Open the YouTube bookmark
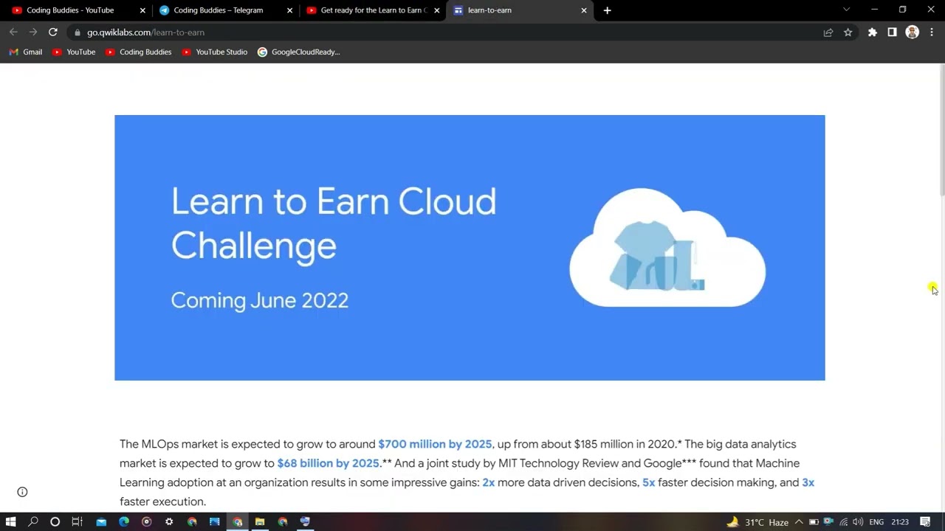945x531 pixels. [x=74, y=52]
